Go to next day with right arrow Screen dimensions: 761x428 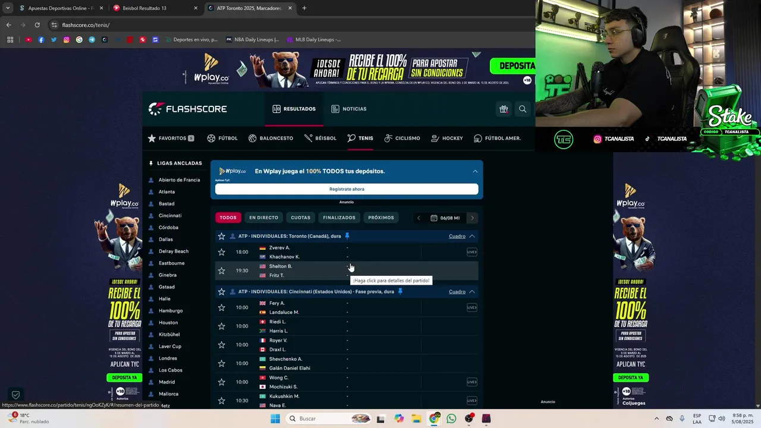473,218
